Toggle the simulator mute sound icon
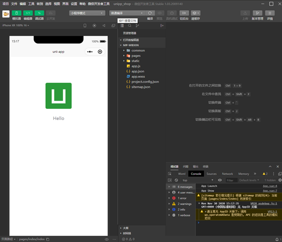This screenshot has width=282, height=242. [104, 26]
